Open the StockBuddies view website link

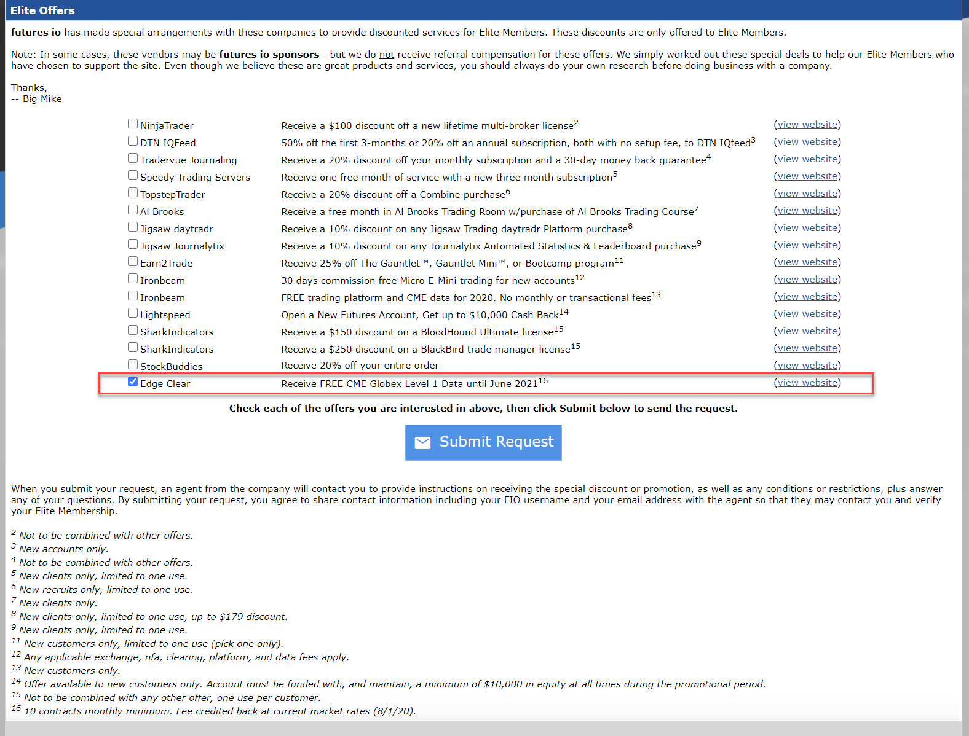[807, 366]
